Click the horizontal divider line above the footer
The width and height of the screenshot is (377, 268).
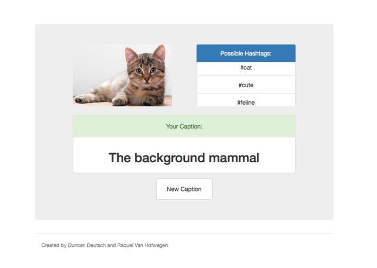[184, 233]
